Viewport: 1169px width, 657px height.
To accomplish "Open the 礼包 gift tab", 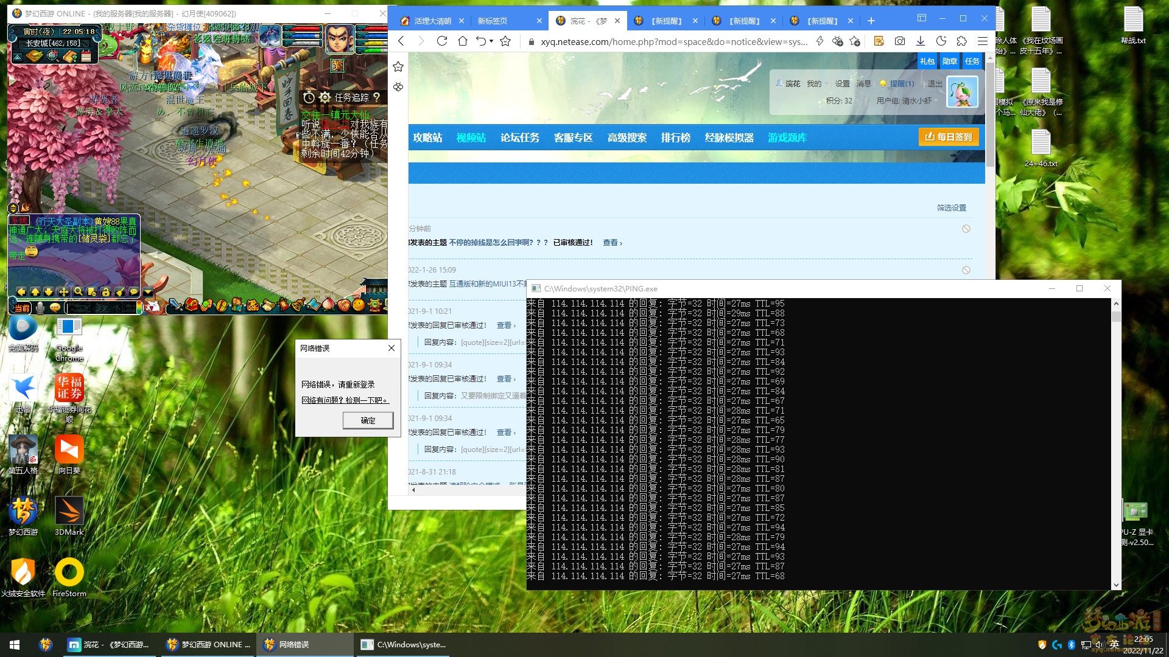I will tap(927, 61).
